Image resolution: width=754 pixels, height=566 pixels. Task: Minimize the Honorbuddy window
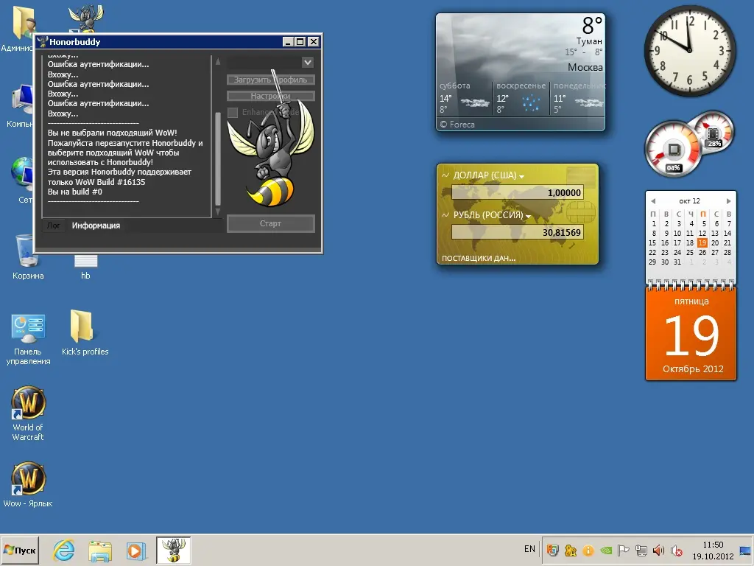(288, 42)
